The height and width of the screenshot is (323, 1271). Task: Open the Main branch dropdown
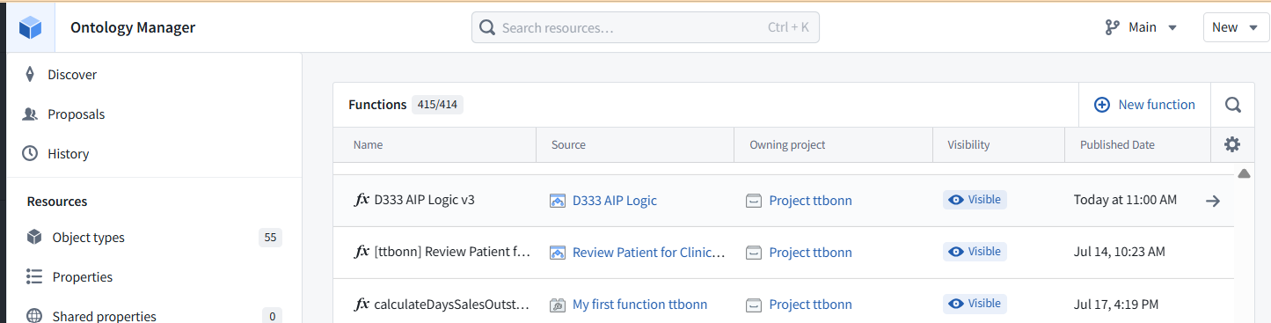point(1141,27)
